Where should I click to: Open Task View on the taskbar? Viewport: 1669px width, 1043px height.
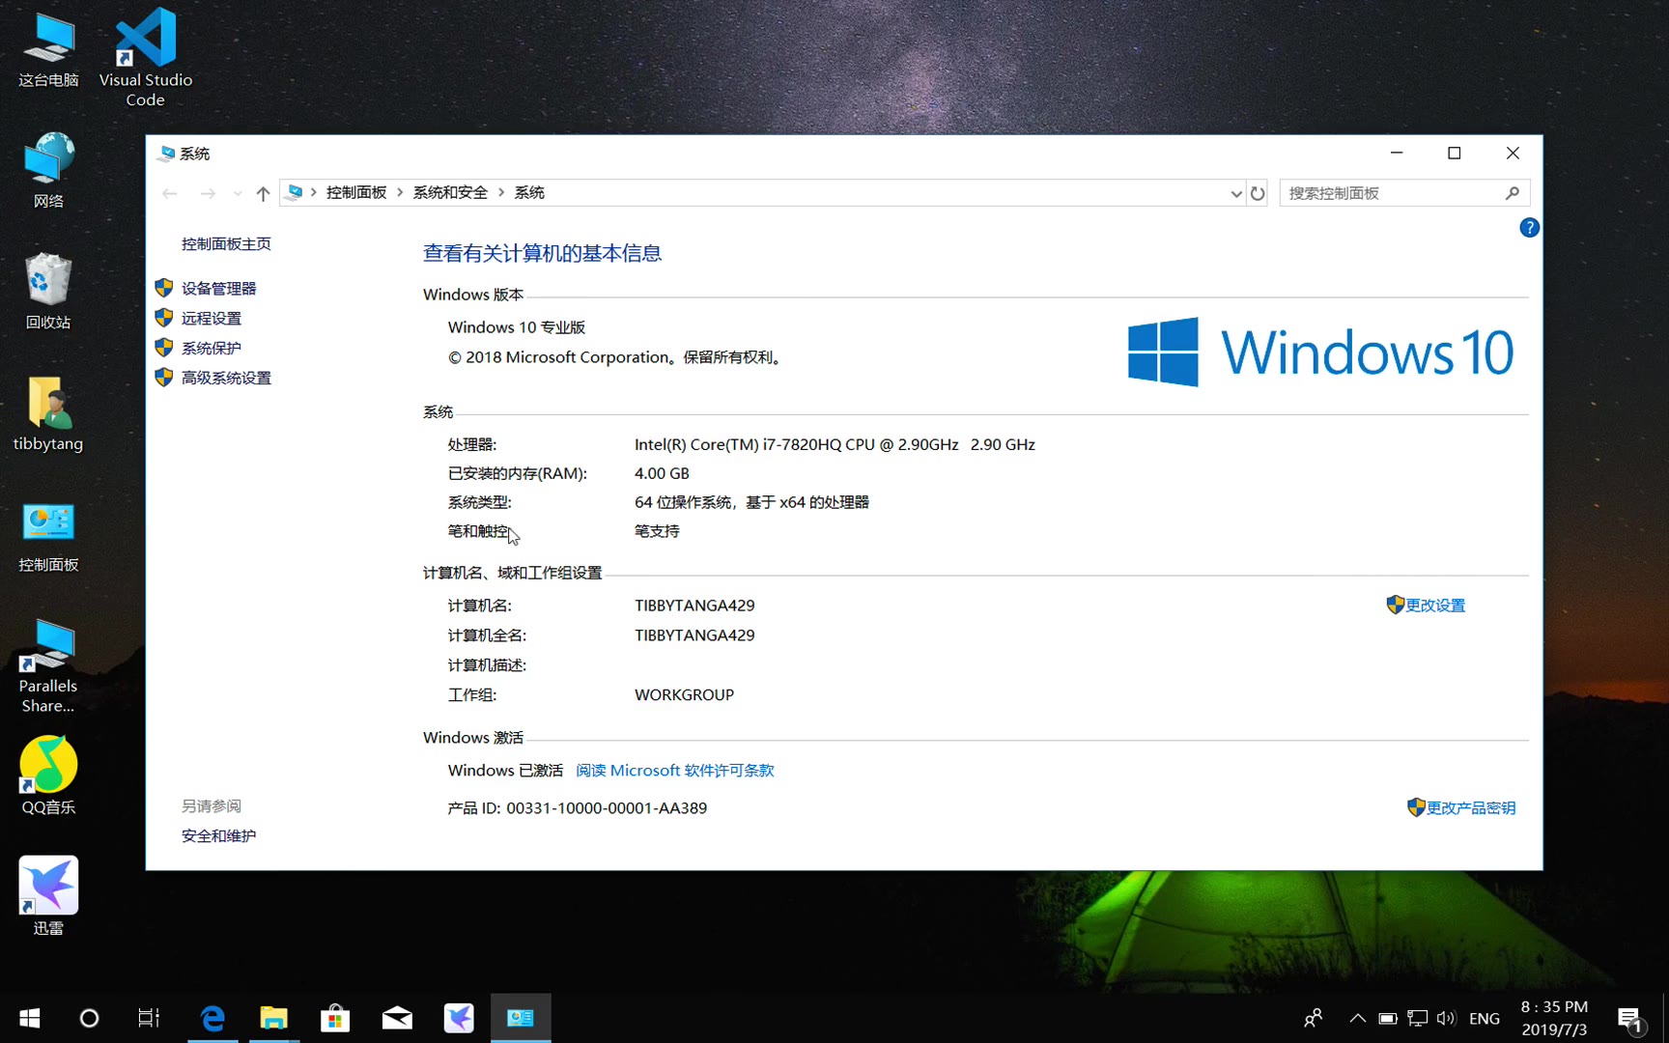149,1018
